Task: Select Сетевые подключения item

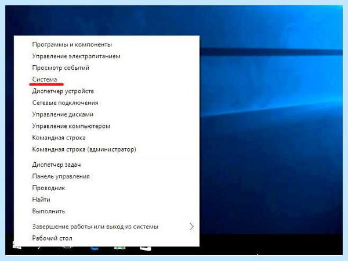Action: coord(107,102)
